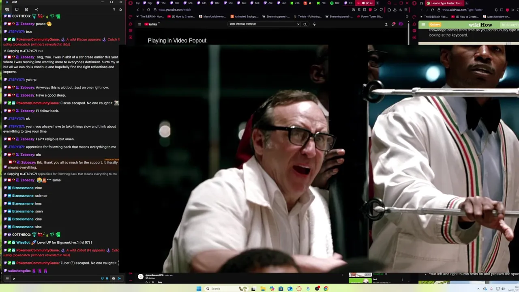The height and width of the screenshot is (292, 519).
Task: Click the chat line 'Have a good sleep.'
Action: [51, 95]
